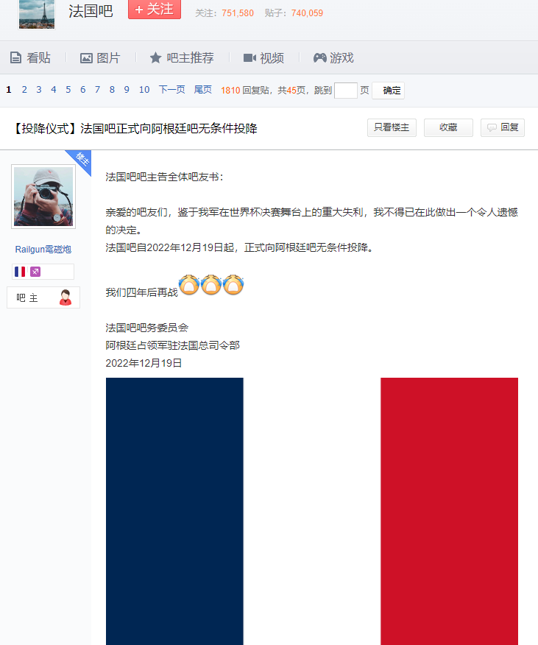Open the 游戏 tab
The image size is (538, 645).
pyautogui.click(x=333, y=58)
